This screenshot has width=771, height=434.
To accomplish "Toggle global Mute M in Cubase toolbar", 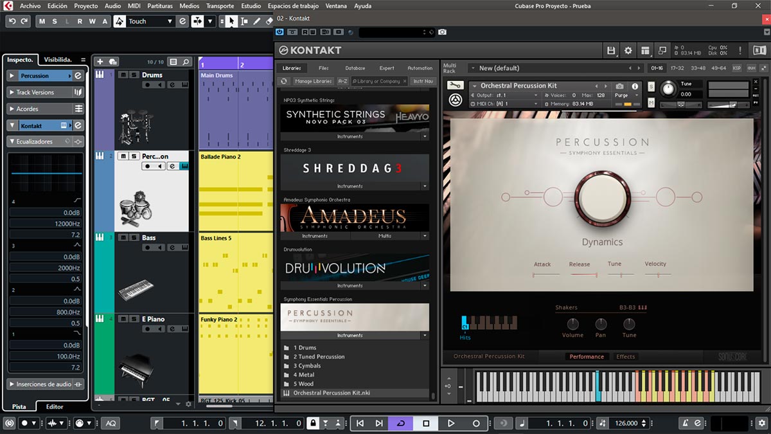I will (x=42, y=21).
